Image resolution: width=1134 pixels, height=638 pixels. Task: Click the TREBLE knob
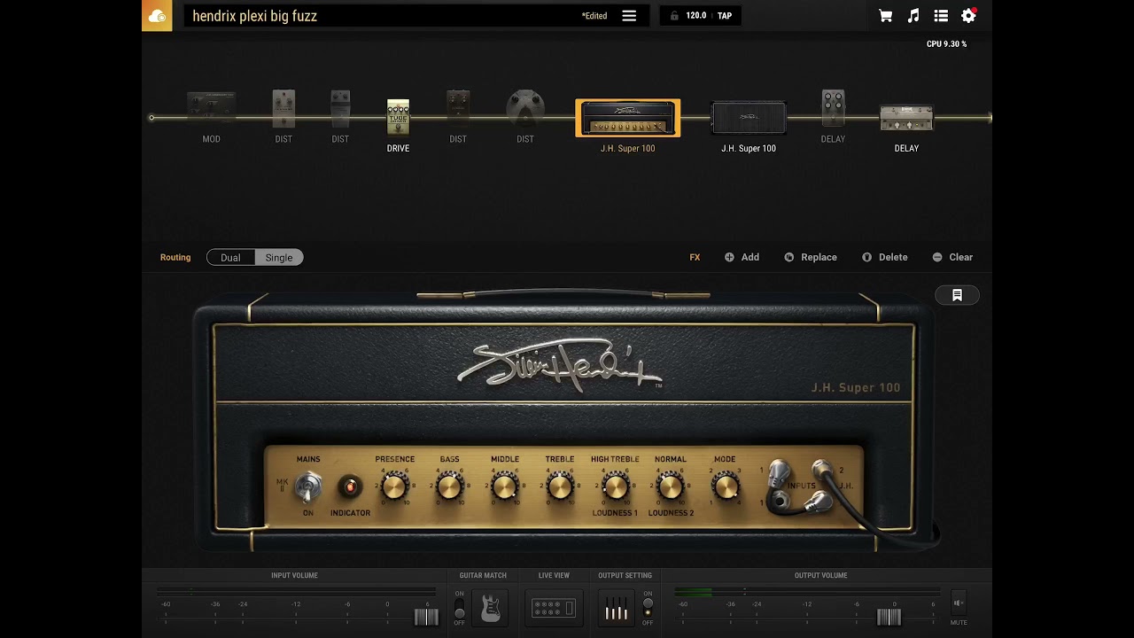pos(560,486)
